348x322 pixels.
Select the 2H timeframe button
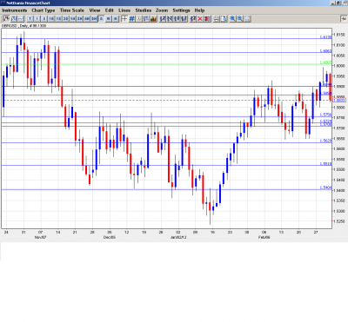point(80,19)
